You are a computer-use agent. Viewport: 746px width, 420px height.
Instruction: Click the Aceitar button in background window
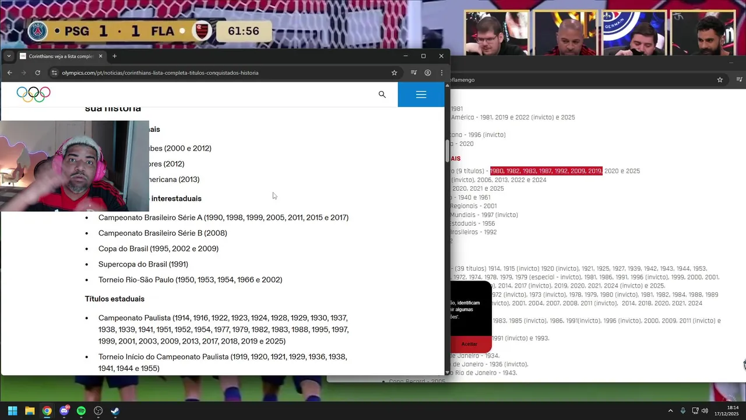coord(469,344)
